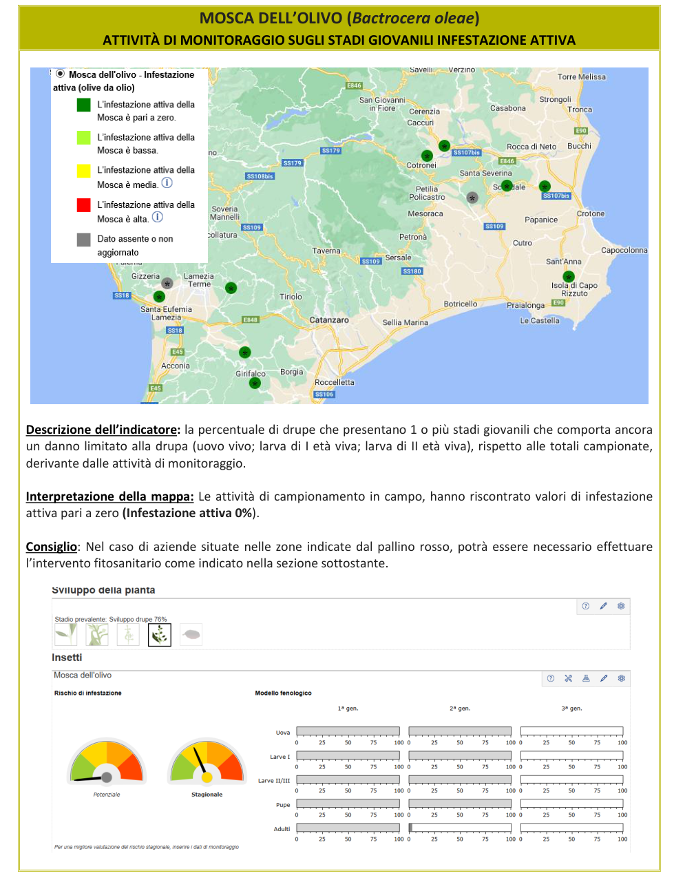
Task: Select highlighted drupe development stage thumbnail
Action: 160,634
